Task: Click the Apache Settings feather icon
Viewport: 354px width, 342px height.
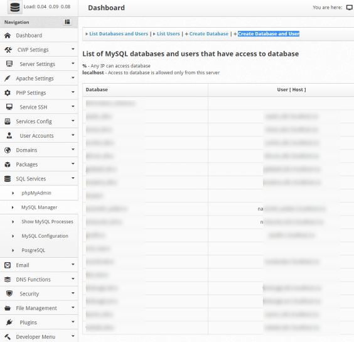Action: click(x=8, y=78)
